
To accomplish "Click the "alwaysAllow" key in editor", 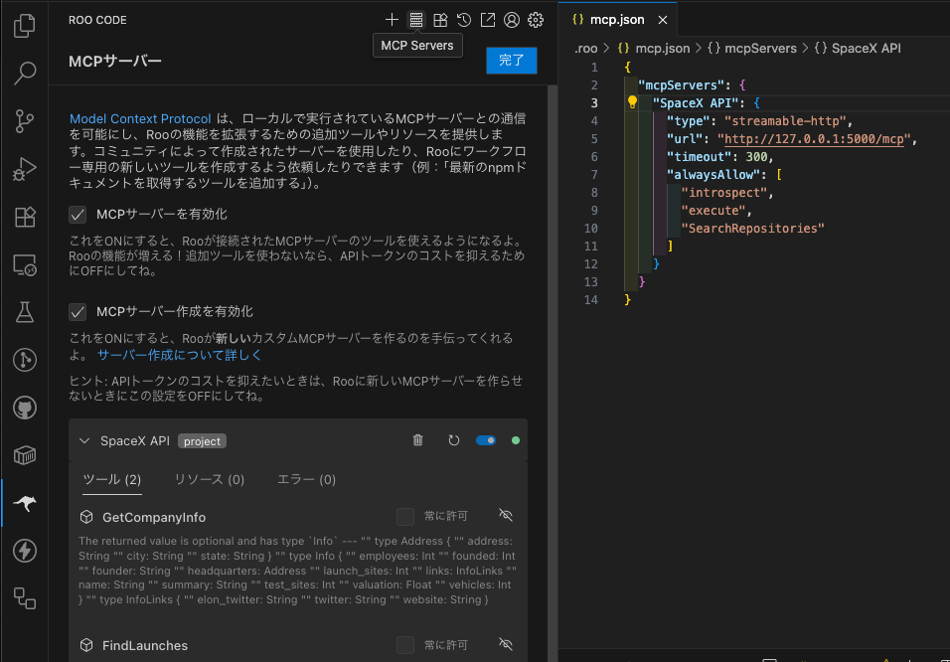I will [x=713, y=175].
